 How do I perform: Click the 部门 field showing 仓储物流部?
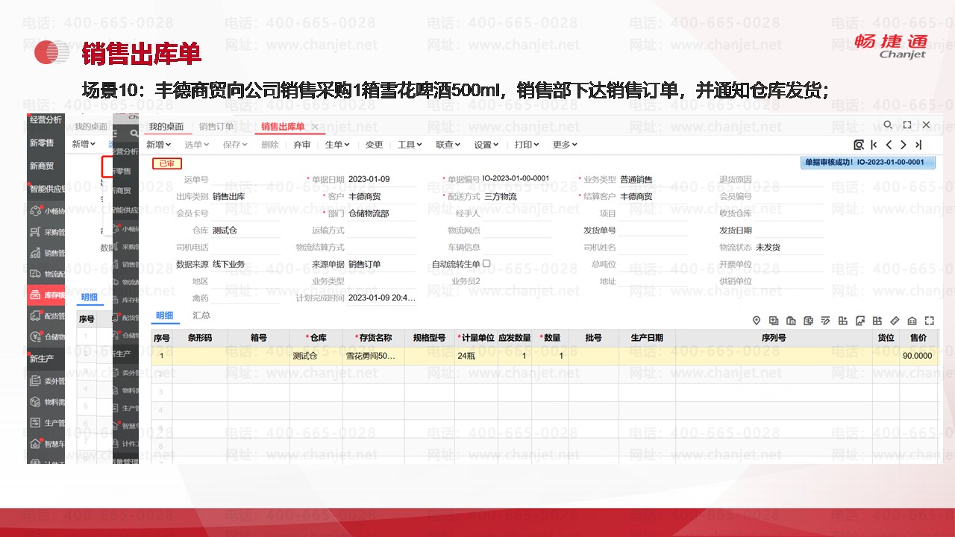(381, 213)
